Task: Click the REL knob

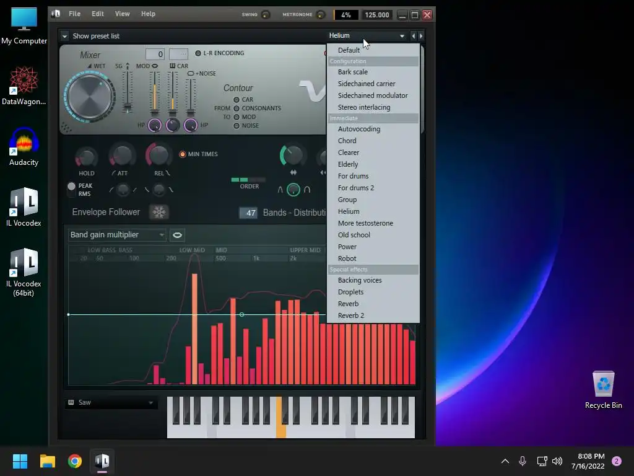Action: click(x=158, y=154)
